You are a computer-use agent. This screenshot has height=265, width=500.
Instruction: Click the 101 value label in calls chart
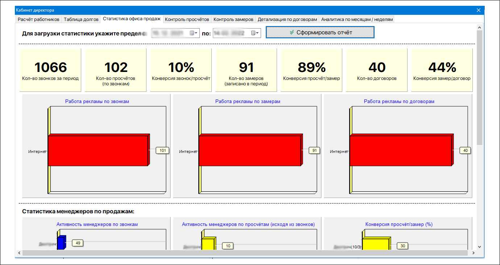(163, 150)
